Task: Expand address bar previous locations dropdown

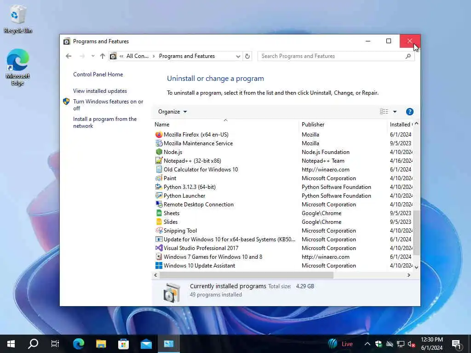Action: [x=238, y=56]
